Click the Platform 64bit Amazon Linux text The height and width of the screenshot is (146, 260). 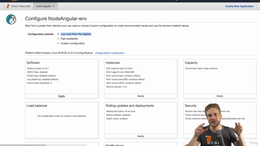[59, 53]
